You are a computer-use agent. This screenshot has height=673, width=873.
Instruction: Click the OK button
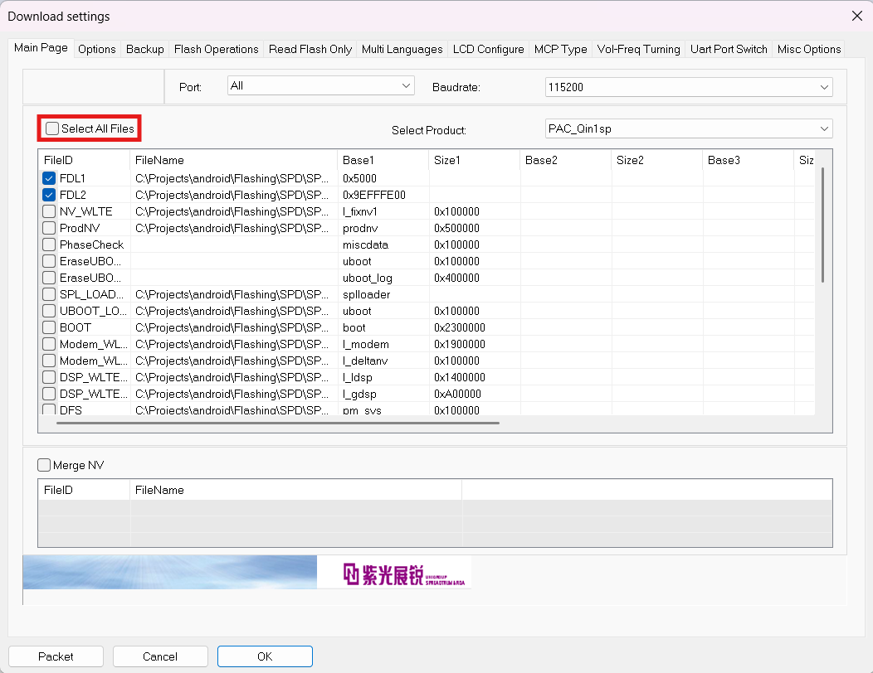pyautogui.click(x=265, y=656)
